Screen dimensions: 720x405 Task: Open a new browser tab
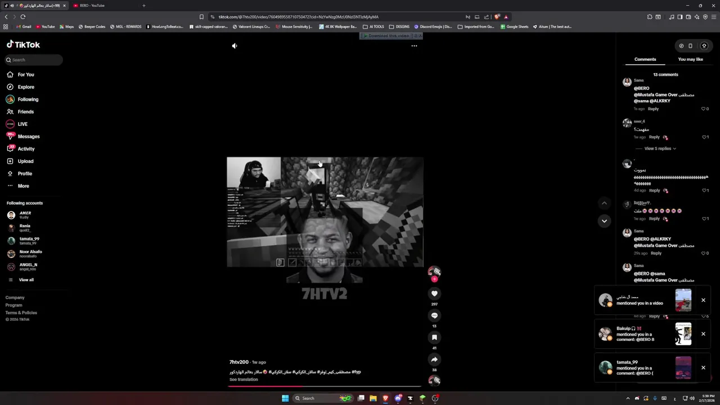(143, 6)
